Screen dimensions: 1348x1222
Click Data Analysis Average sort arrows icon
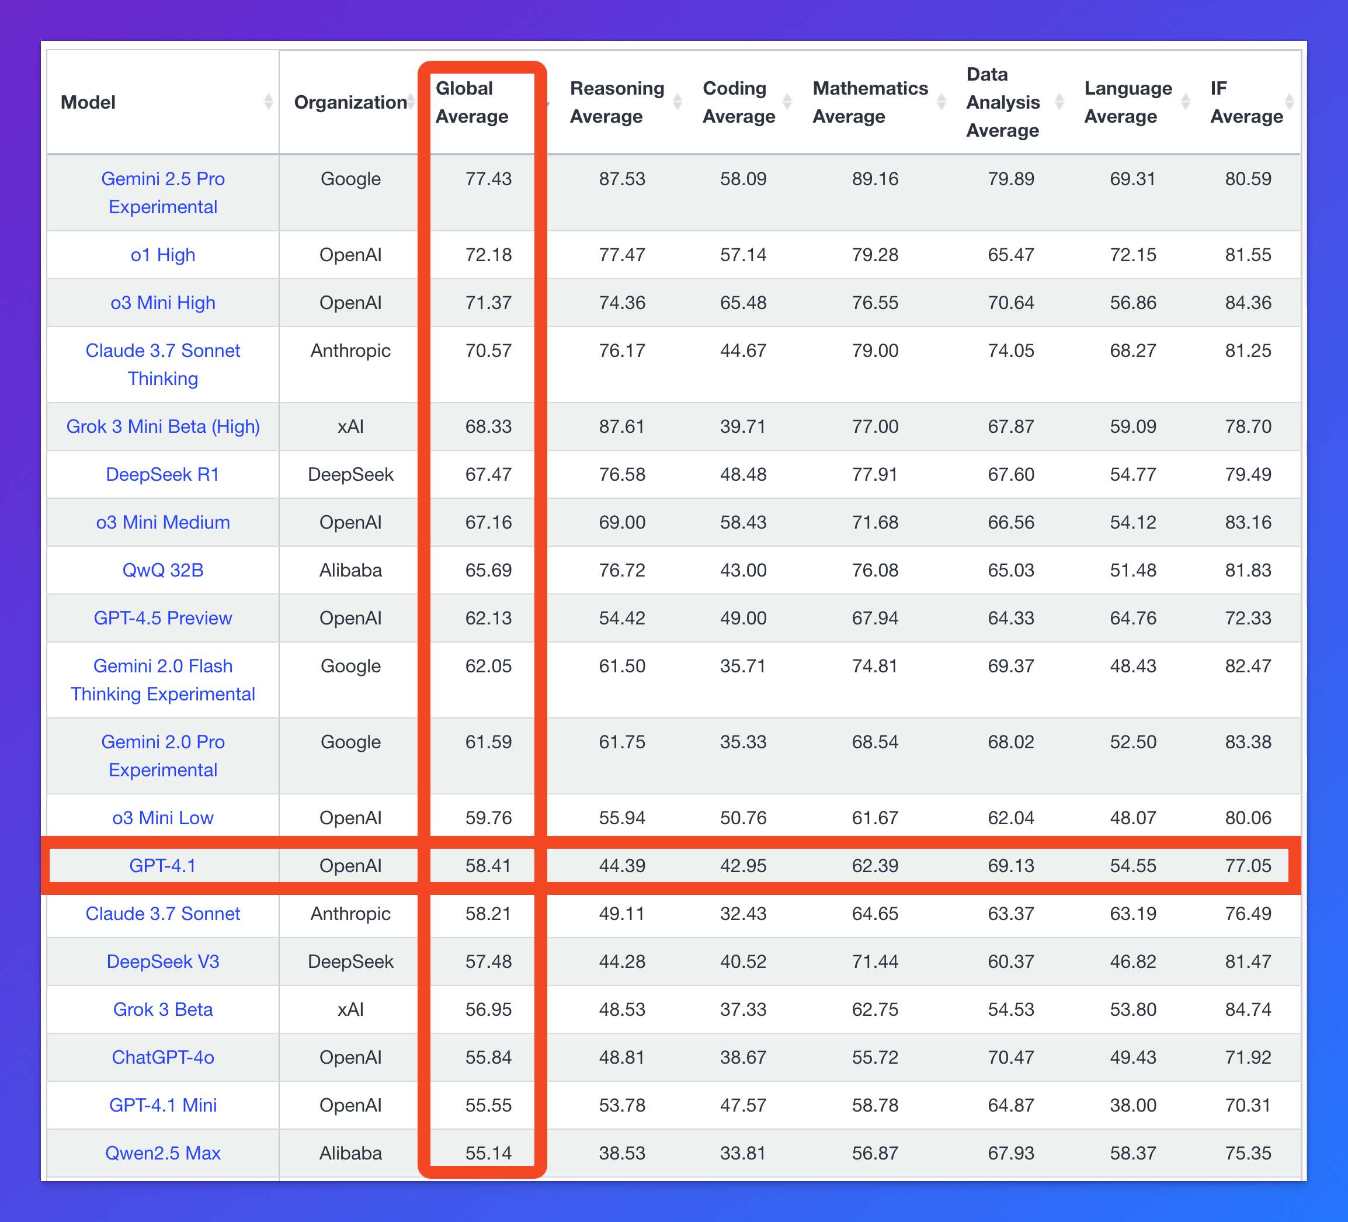[x=1059, y=102]
